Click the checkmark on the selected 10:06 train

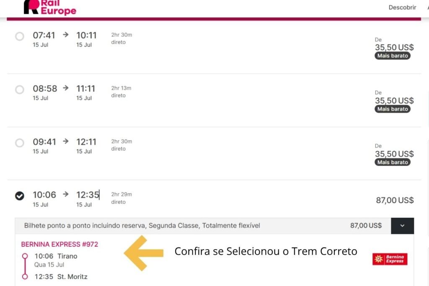click(x=19, y=195)
